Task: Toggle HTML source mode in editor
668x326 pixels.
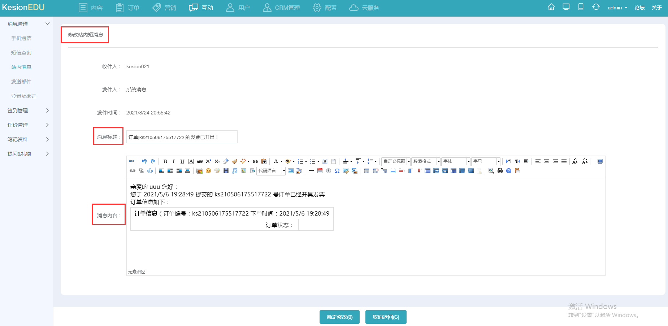Action: (x=132, y=161)
